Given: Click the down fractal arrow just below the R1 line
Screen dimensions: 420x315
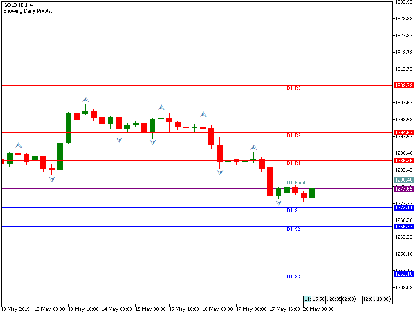Looking at the screenshot, I should [220, 172].
